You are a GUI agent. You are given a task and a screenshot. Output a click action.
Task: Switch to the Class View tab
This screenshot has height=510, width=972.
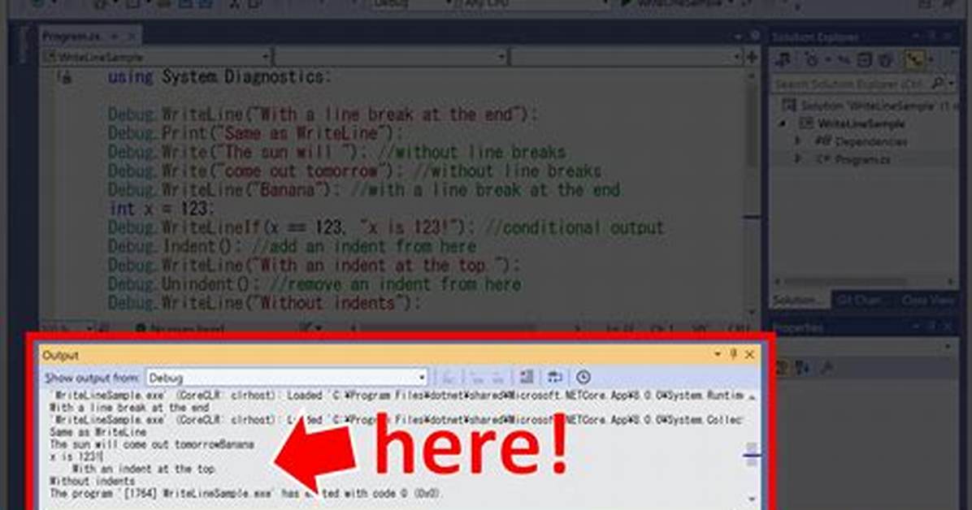tap(927, 300)
